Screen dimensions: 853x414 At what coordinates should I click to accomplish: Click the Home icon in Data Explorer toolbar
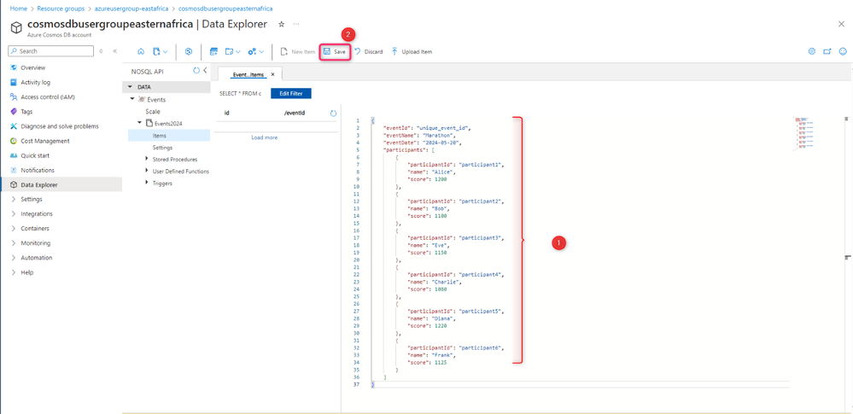pyautogui.click(x=141, y=52)
